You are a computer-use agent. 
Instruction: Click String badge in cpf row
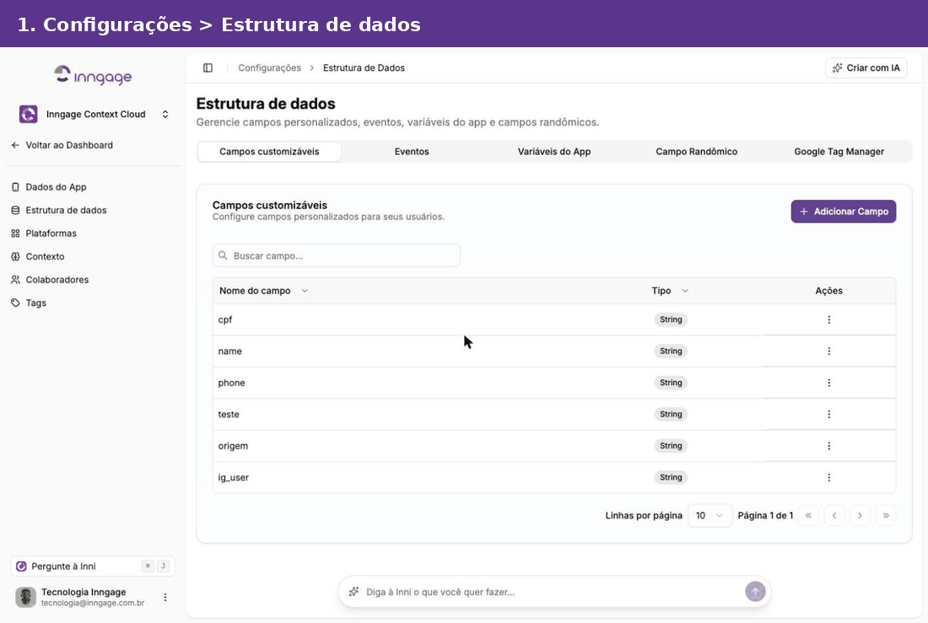coord(671,320)
